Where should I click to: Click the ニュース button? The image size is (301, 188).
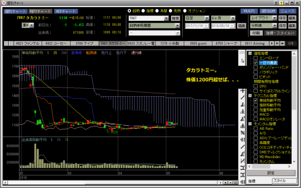287,11
